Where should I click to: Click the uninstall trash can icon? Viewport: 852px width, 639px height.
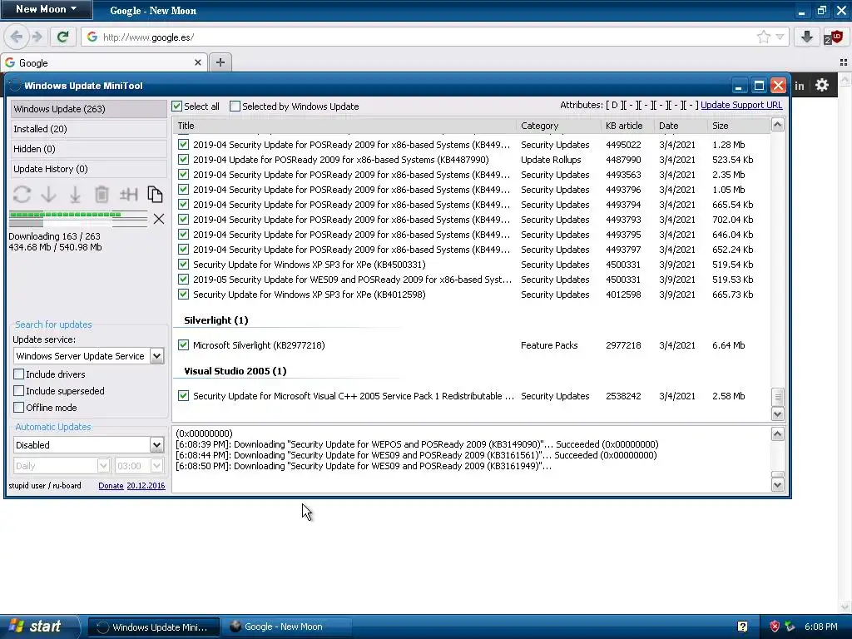click(x=102, y=194)
